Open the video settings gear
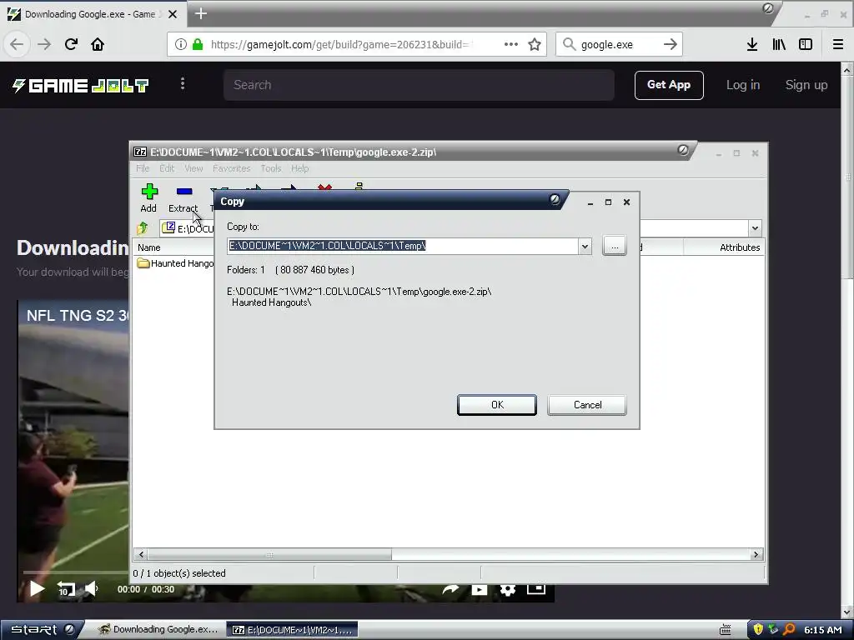 508,590
